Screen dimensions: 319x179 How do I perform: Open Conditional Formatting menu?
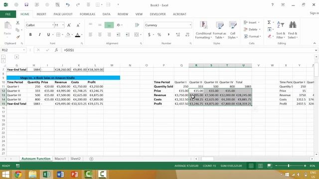click(x=203, y=30)
